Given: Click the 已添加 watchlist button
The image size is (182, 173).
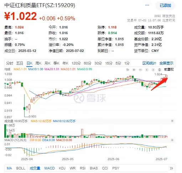Looking at the screenshot, I should [165, 5].
